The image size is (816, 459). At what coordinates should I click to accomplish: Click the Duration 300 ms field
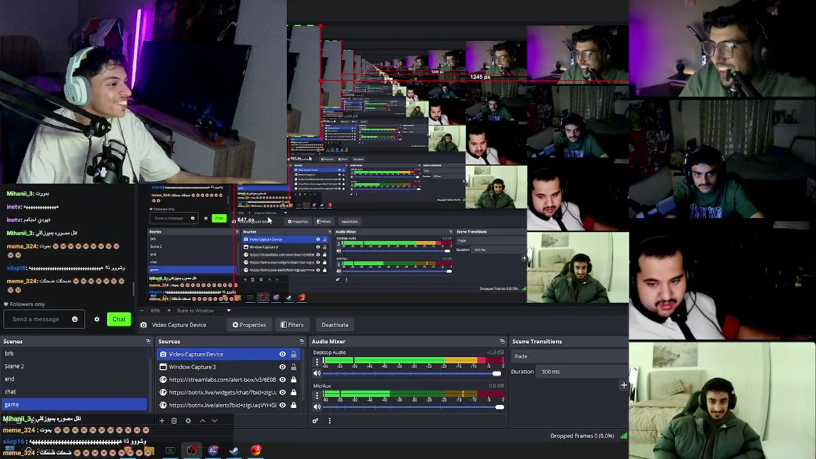point(583,372)
